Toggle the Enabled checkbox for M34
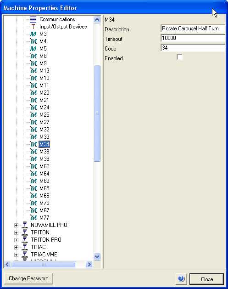 point(179,57)
